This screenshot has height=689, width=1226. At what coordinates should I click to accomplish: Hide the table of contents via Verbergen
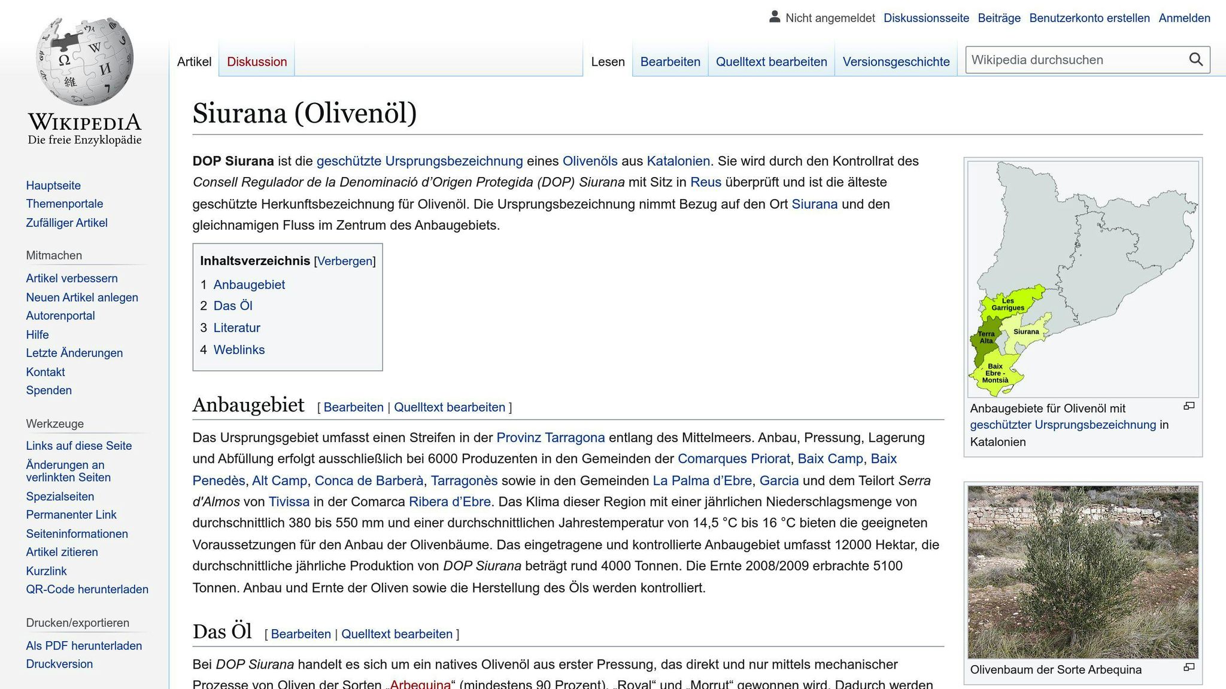(344, 261)
